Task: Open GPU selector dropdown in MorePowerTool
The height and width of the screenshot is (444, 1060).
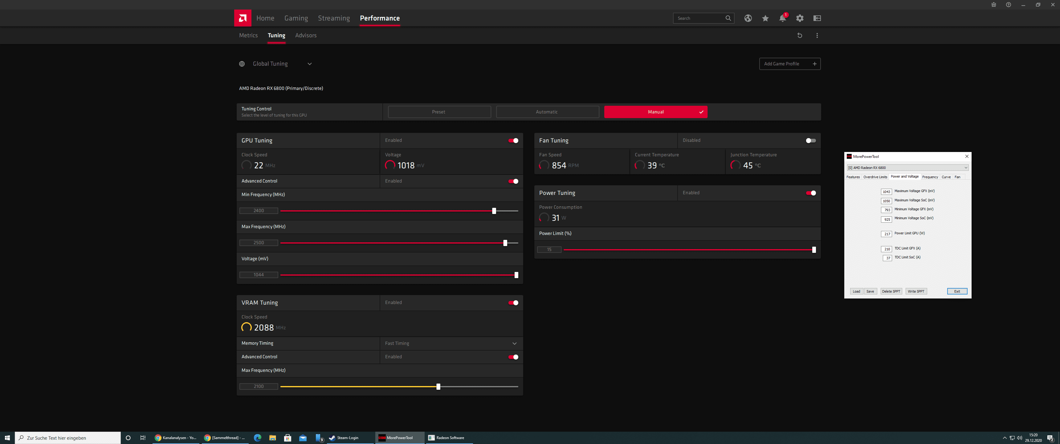Action: [907, 168]
